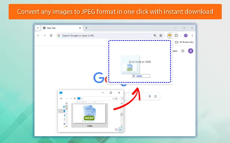Click the Google logo icon in address bar
230x143 pixels.
click(59, 35)
